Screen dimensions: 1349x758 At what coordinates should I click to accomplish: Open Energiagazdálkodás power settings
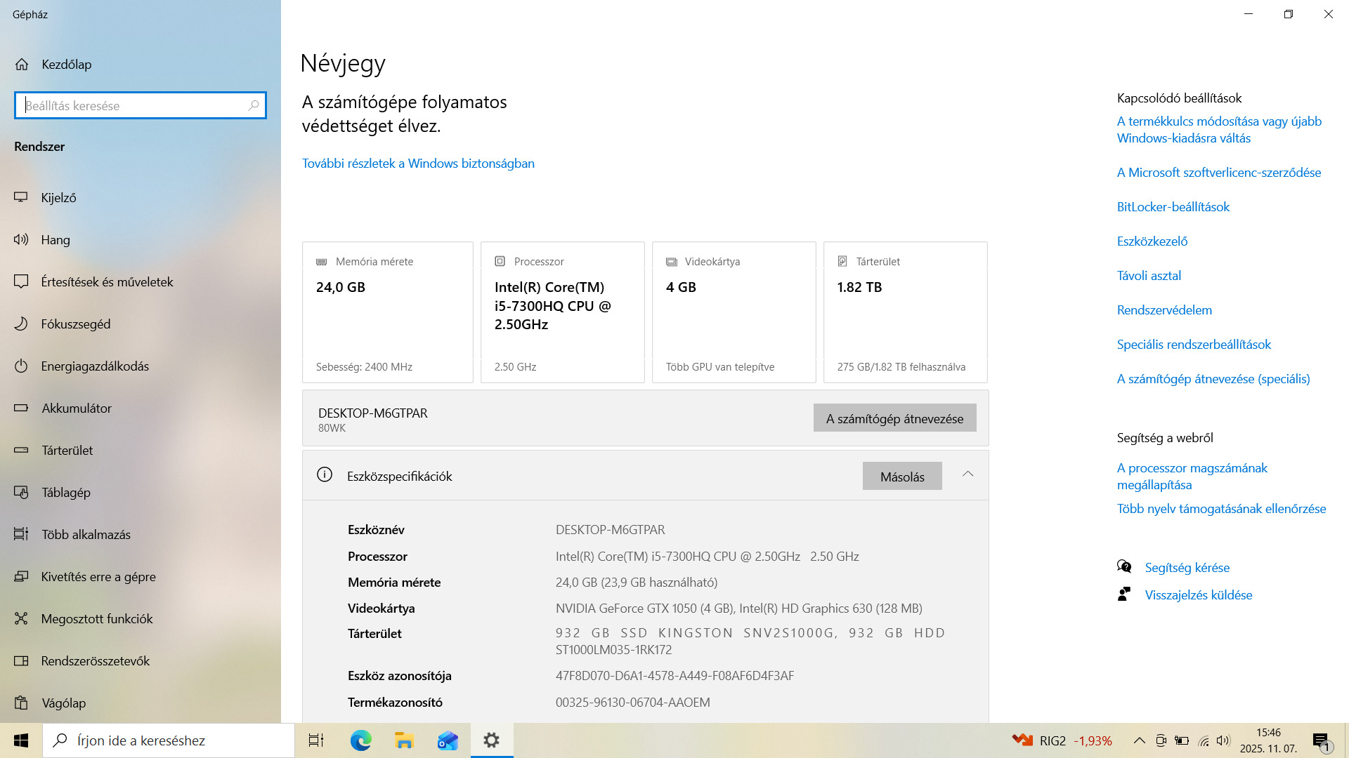point(94,366)
